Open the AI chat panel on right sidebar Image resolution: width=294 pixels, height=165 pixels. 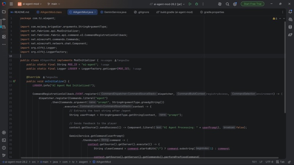coord(290,19)
